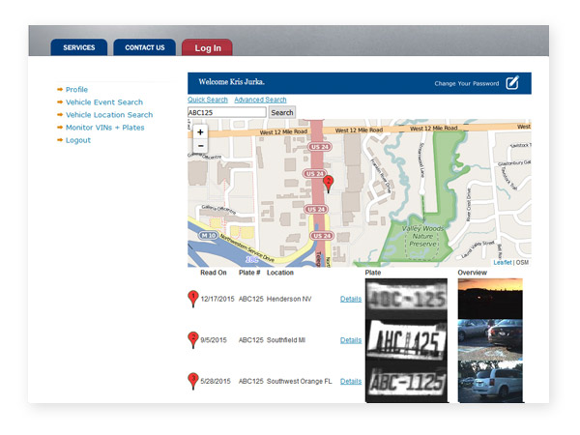
Task: Click the plate search input field
Action: [226, 113]
